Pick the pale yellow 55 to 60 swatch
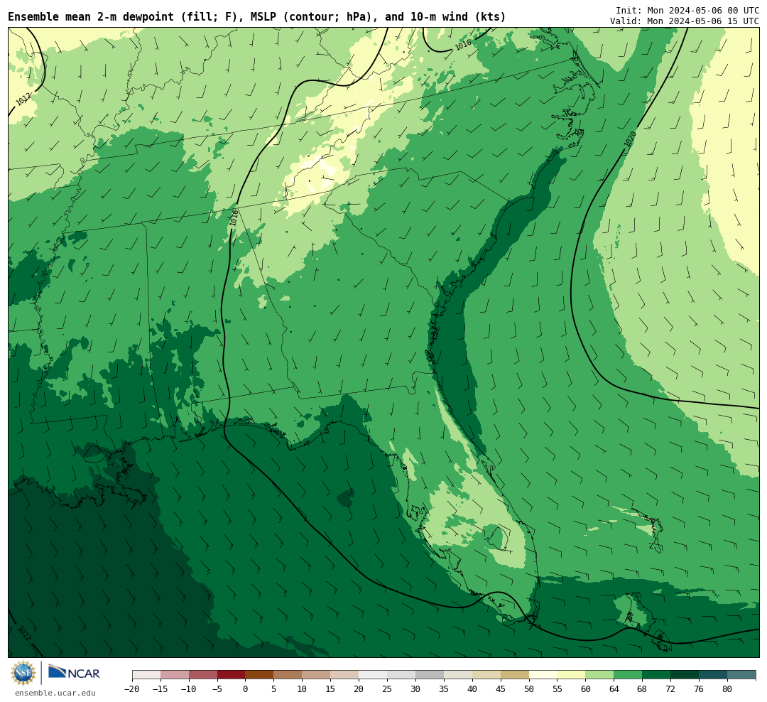The height and width of the screenshot is (702, 767). (571, 675)
